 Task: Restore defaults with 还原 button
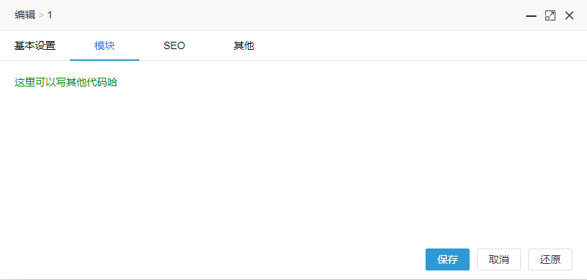550,259
